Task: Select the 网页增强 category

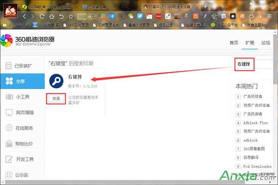Action: 23,112
